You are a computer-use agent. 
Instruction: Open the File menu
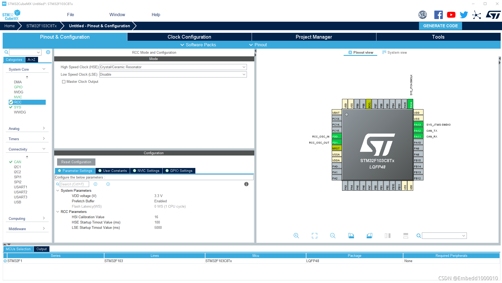(71, 15)
